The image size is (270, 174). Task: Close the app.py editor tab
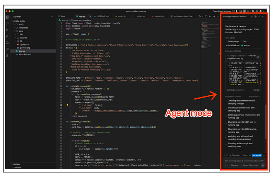pyautogui.click(x=90, y=16)
